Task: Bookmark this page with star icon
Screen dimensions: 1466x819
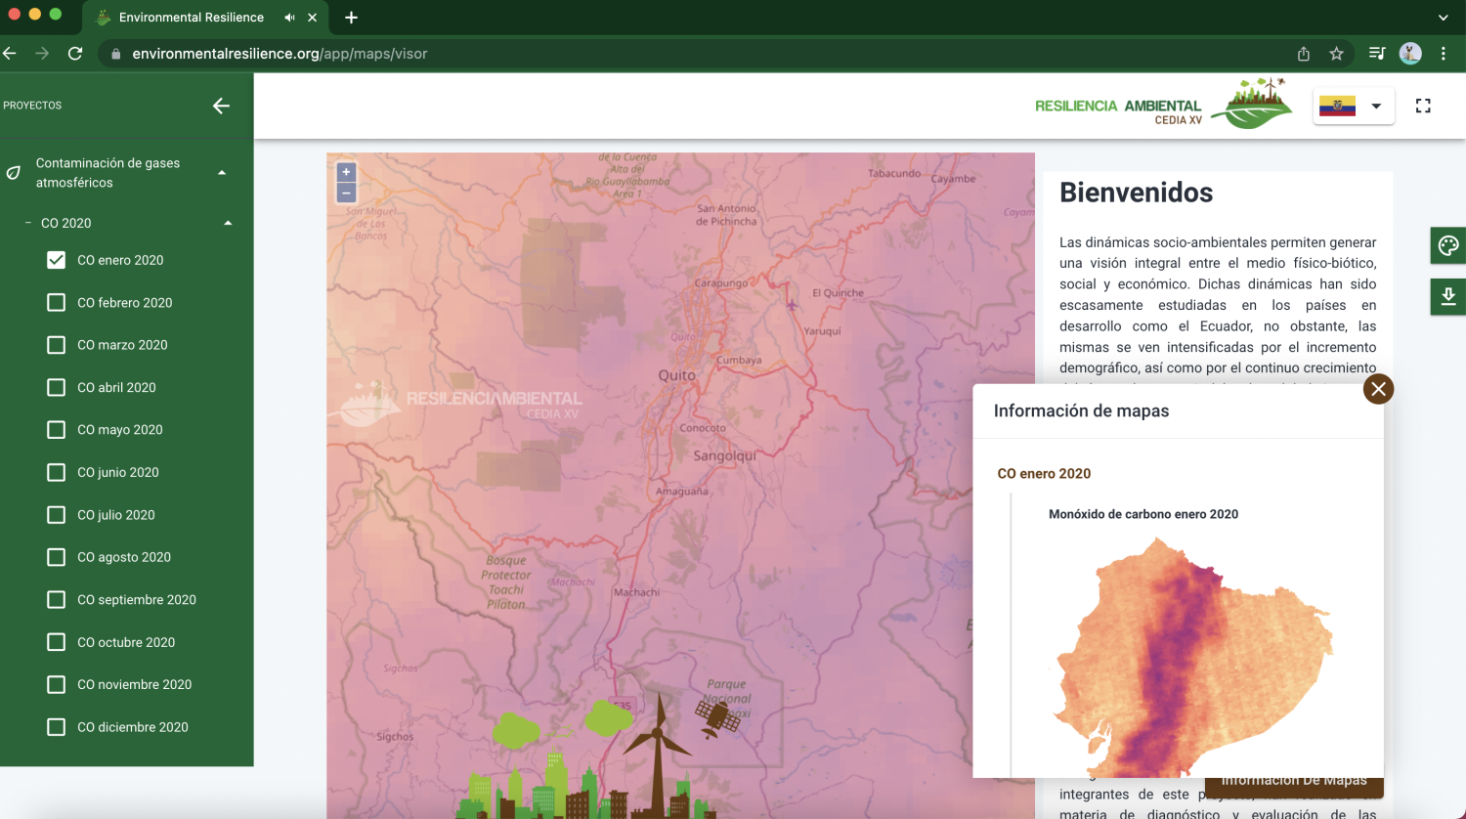Action: tap(1336, 54)
